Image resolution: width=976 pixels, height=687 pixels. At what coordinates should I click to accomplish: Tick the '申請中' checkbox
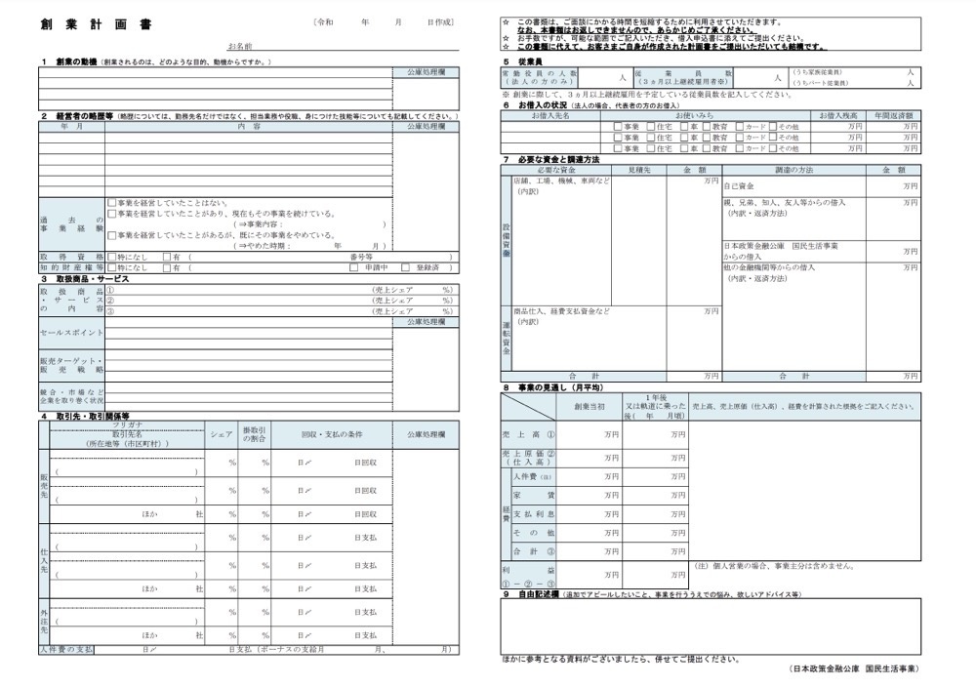(x=353, y=267)
